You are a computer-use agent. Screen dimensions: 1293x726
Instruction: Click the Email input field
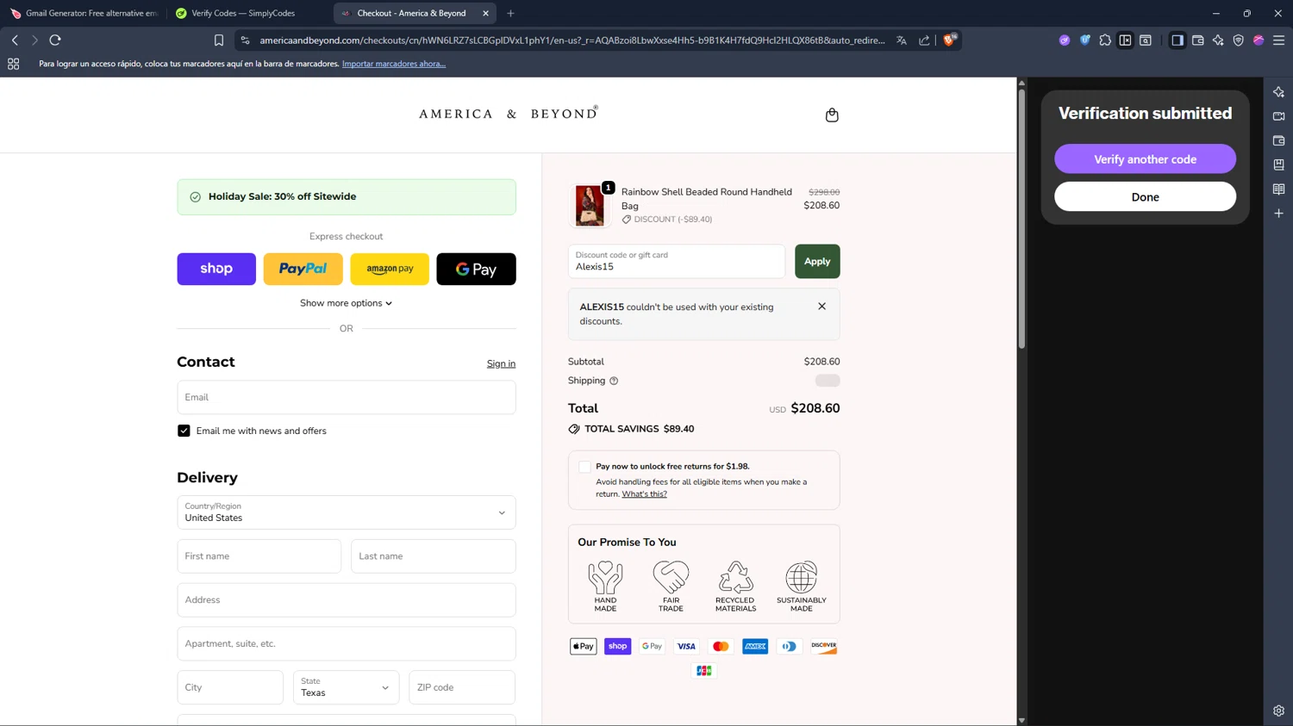tap(346, 397)
